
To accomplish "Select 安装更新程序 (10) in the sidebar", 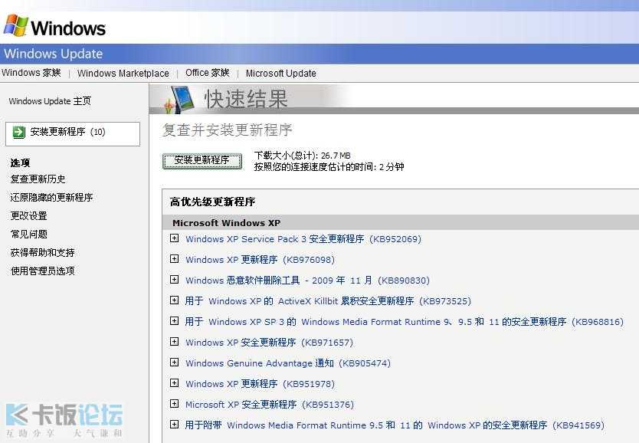I will [73, 133].
